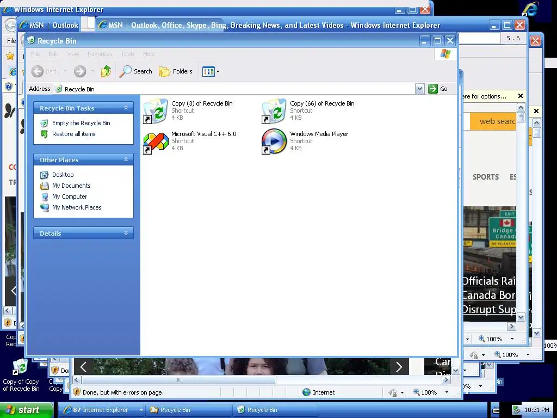Image resolution: width=557 pixels, height=418 pixels.
Task: Click the Forward navigation button
Action: [80, 71]
